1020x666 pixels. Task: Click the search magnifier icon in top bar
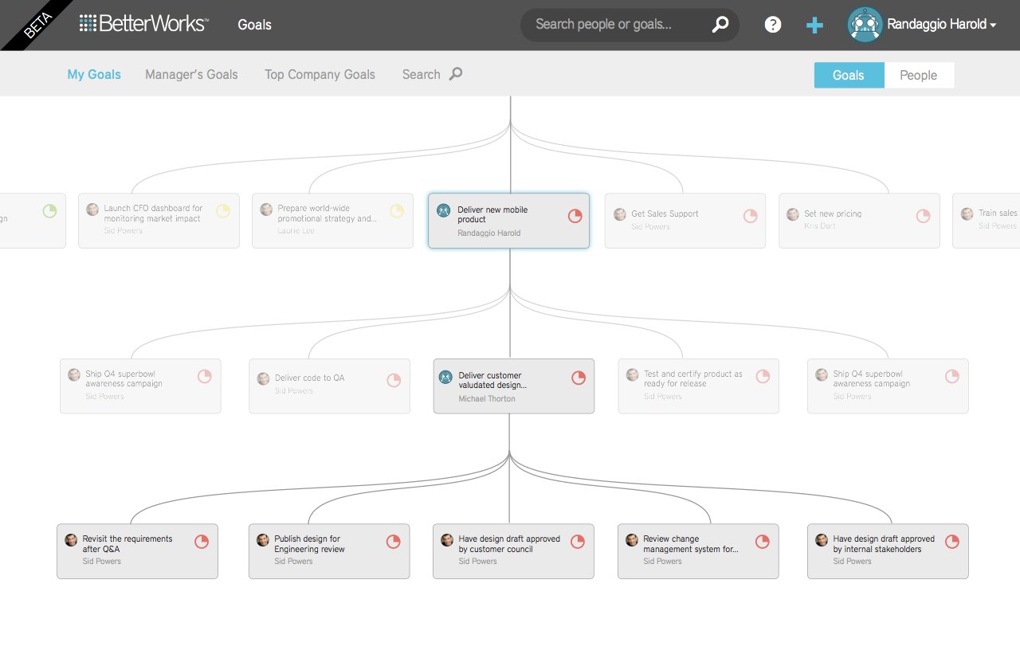coord(720,25)
